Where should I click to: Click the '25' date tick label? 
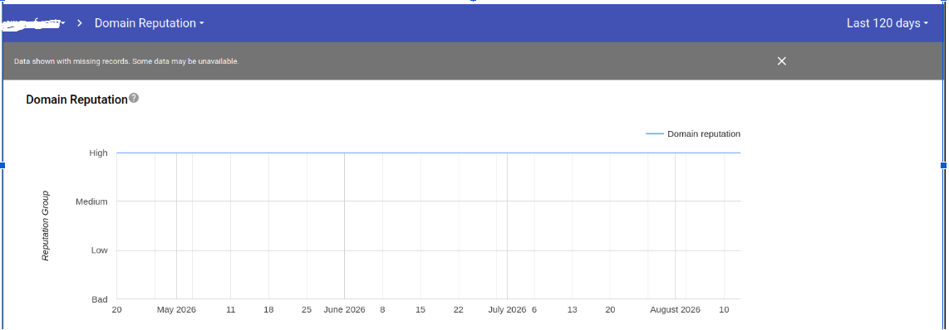[307, 309]
